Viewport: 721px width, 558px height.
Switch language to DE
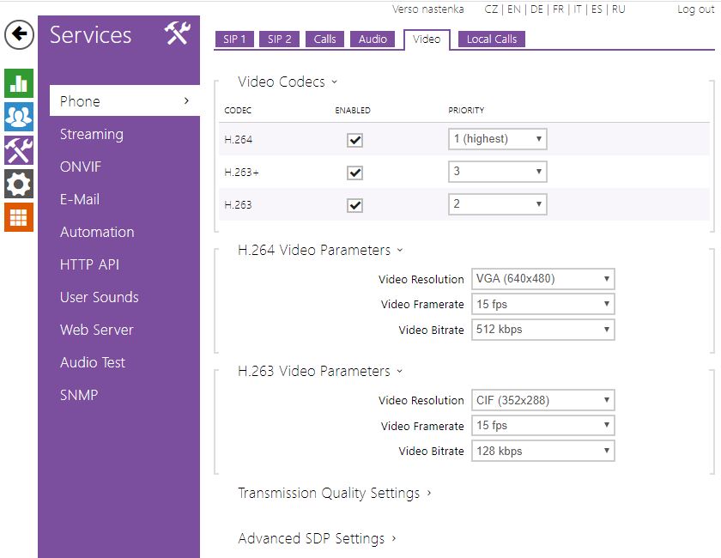pyautogui.click(x=536, y=9)
